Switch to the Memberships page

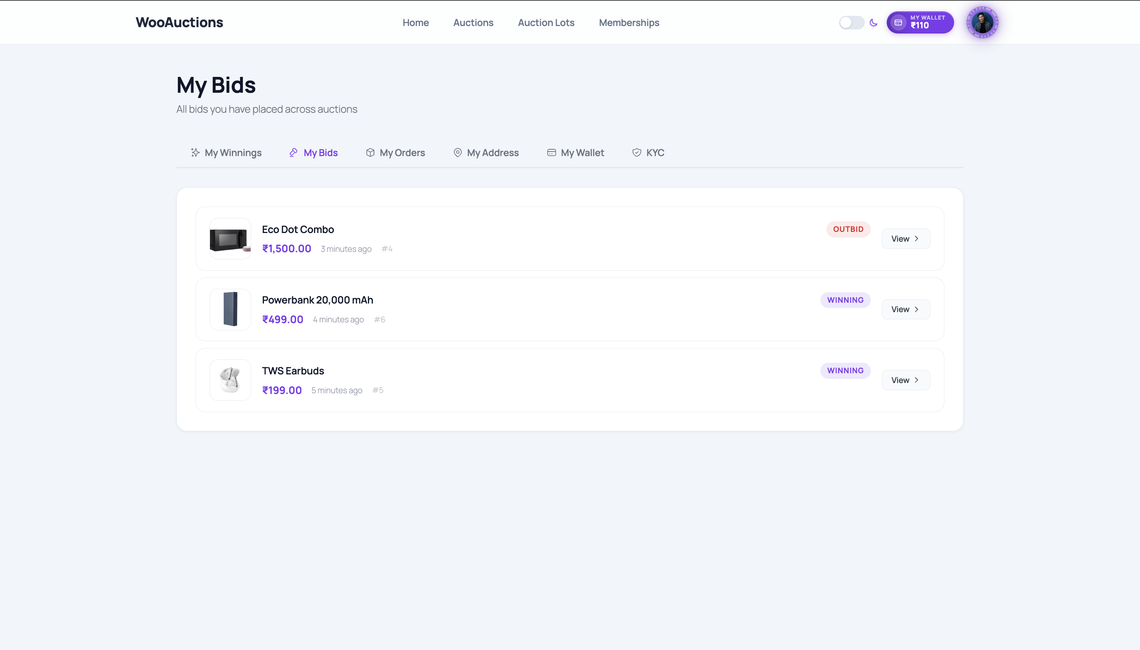(629, 22)
